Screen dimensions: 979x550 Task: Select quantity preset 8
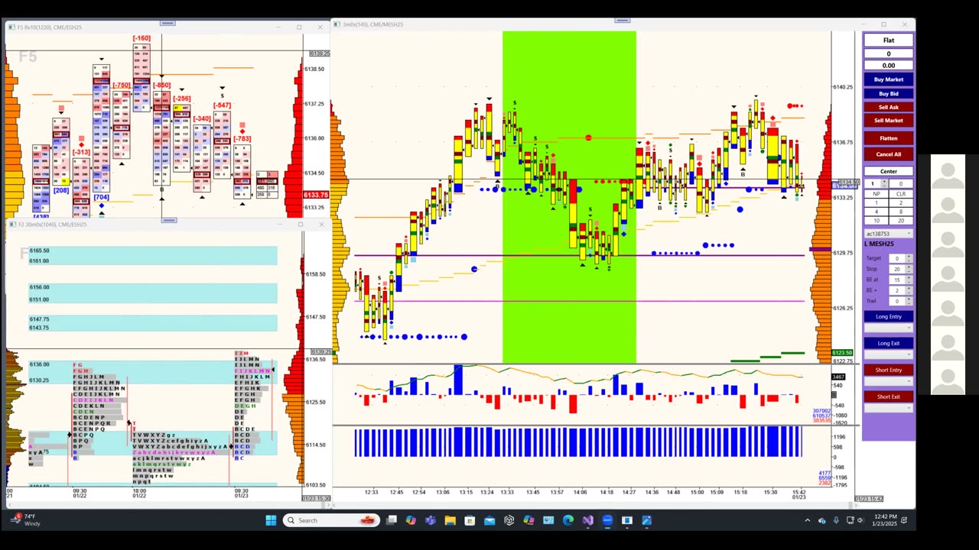pos(900,212)
